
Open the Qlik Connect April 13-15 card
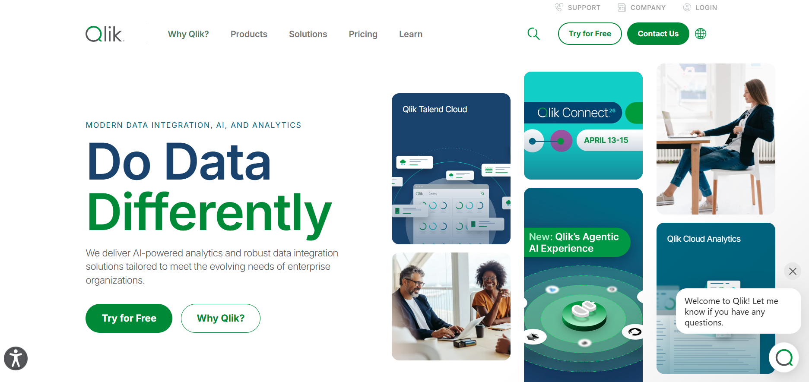583,126
